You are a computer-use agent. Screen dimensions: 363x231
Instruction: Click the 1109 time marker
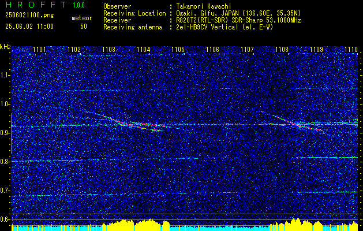coord(316,49)
